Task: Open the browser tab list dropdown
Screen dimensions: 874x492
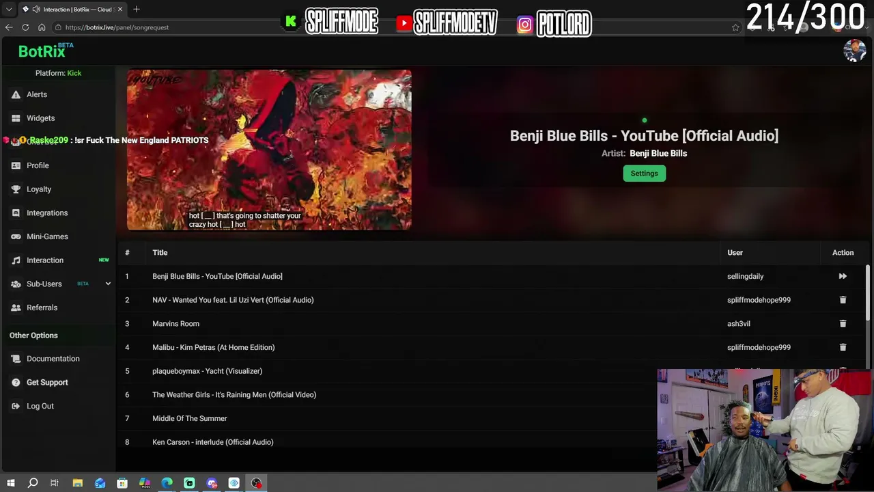Action: 9,10
